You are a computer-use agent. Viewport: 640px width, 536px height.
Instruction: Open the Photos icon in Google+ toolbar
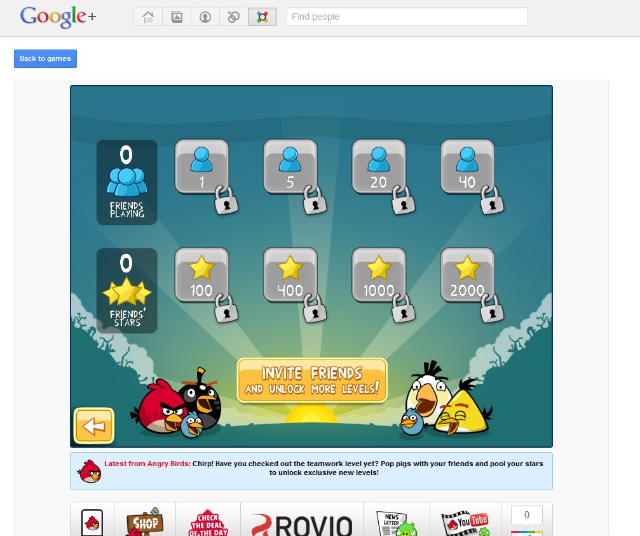click(x=177, y=17)
